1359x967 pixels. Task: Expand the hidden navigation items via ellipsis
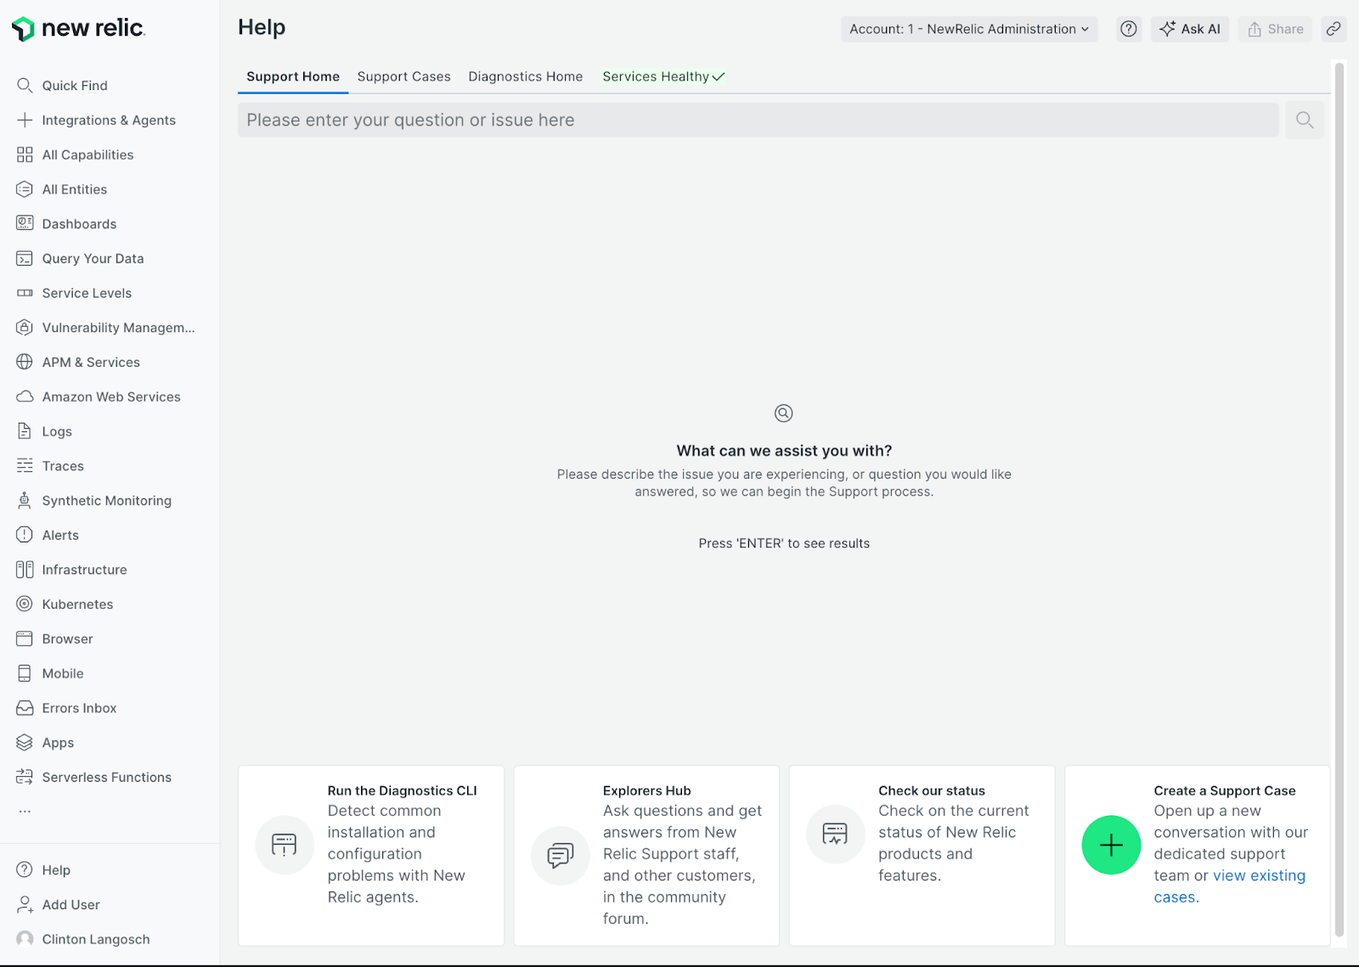25,811
